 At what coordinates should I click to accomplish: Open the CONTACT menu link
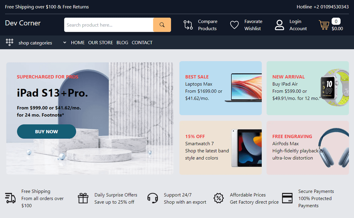click(x=142, y=43)
